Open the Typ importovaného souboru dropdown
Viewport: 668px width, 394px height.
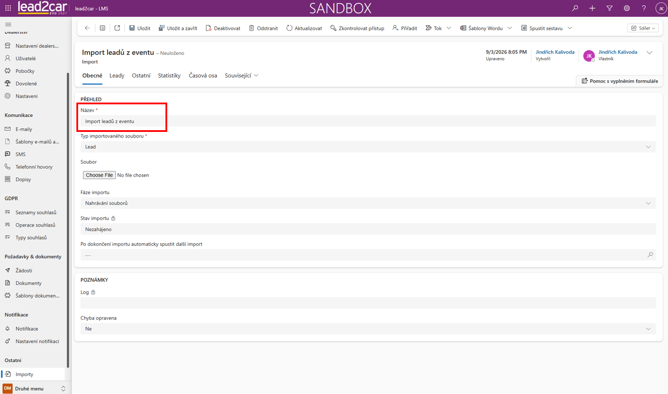(x=368, y=147)
